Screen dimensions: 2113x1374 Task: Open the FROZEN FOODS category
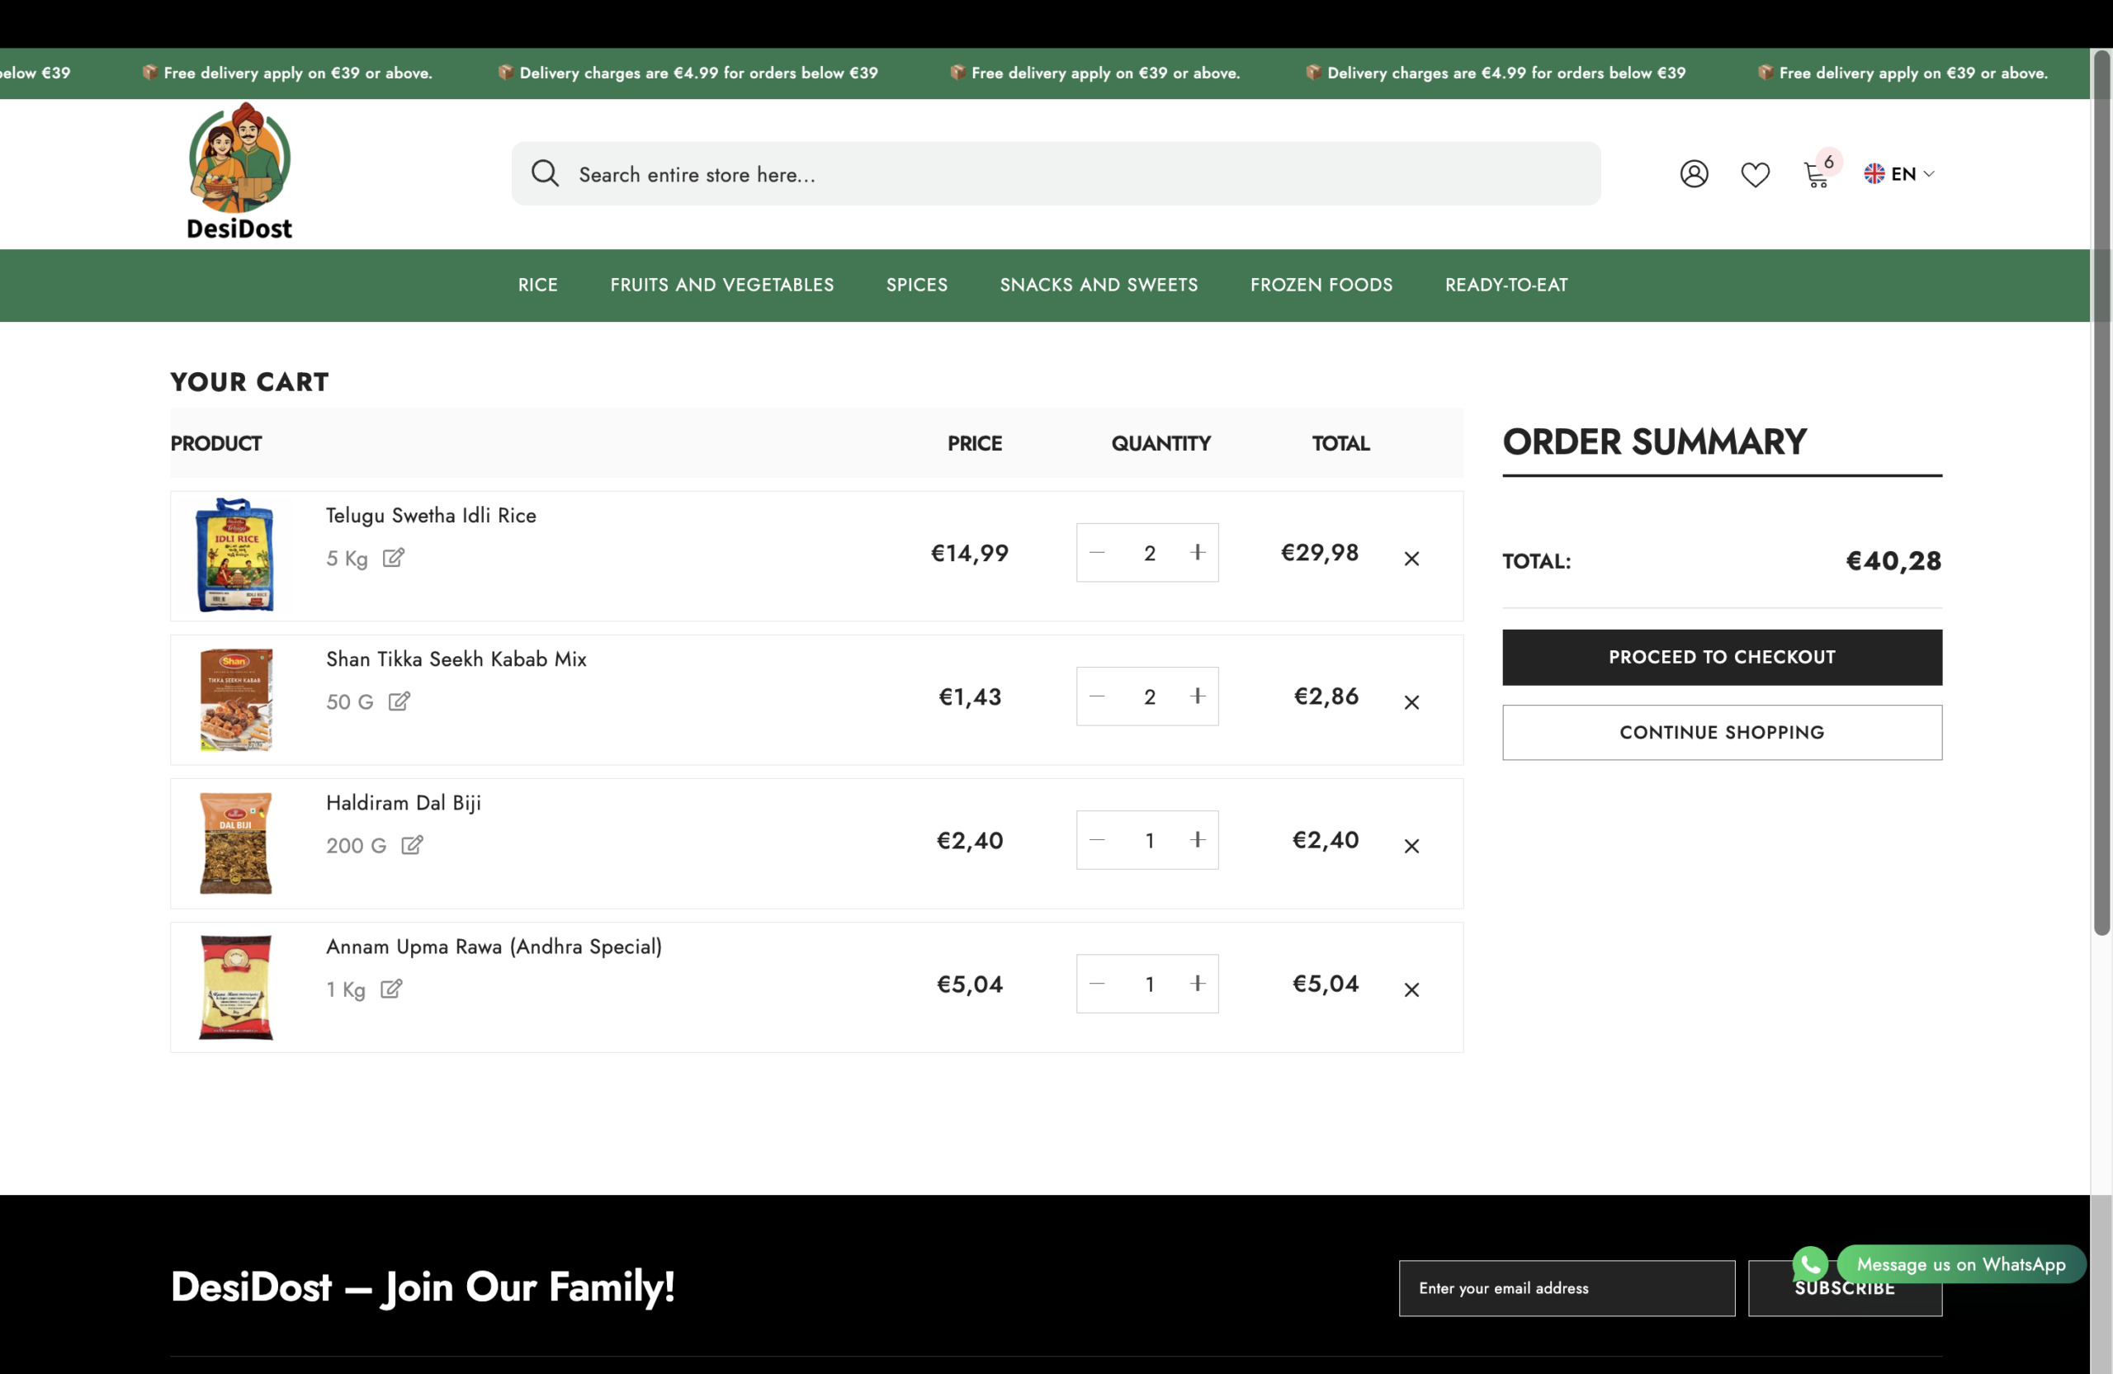(1321, 285)
